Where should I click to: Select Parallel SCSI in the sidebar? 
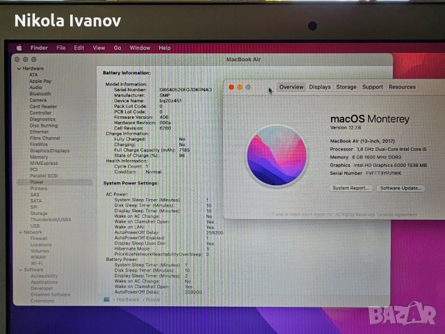point(44,176)
